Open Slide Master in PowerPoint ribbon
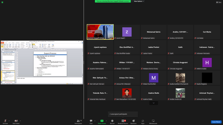Image resolution: width=223 pixels, height=125 pixels. point(13,45)
